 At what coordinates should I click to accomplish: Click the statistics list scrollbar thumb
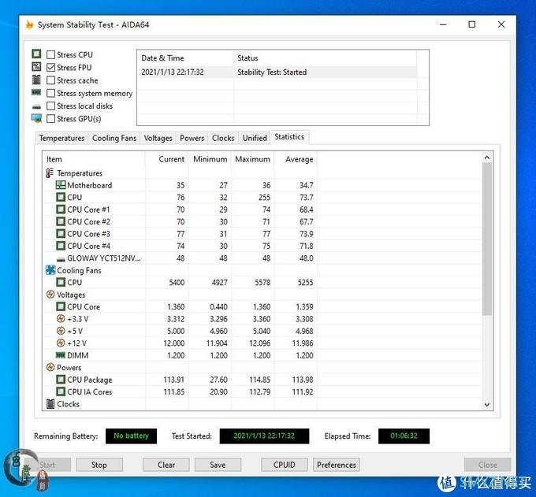pyautogui.click(x=487, y=239)
